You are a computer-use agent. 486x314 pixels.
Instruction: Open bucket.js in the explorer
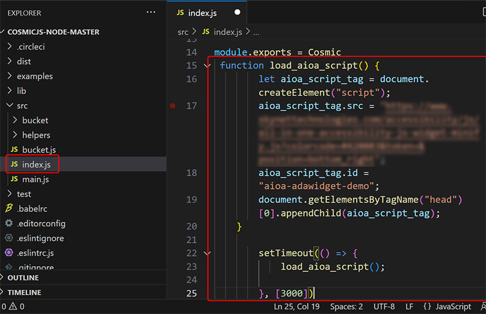pos(39,150)
